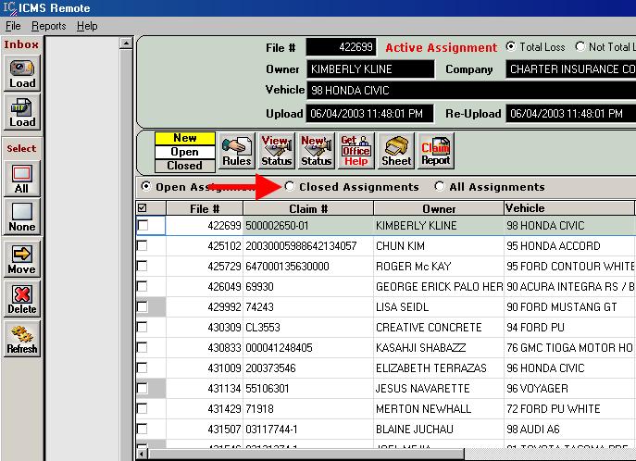
Task: Click the Closed status button
Action: click(x=184, y=166)
